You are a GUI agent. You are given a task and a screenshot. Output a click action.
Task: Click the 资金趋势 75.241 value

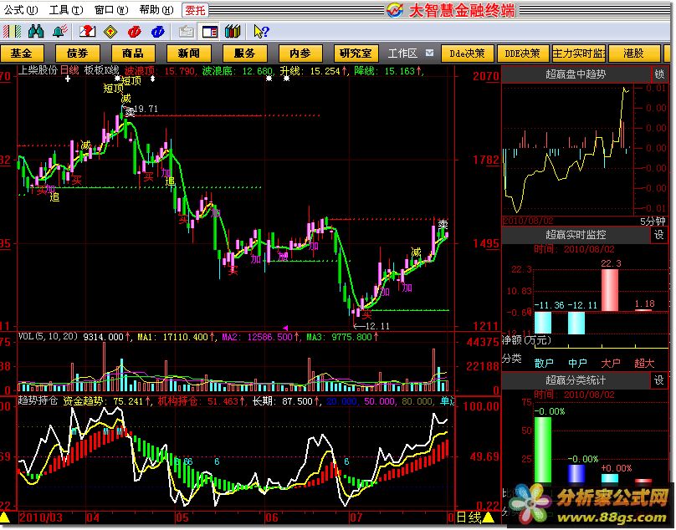pyautogui.click(x=106, y=401)
